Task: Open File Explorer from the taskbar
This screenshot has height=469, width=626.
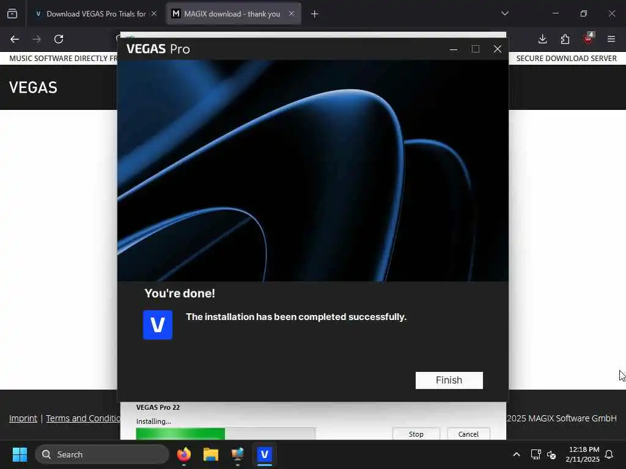Action: (211, 454)
